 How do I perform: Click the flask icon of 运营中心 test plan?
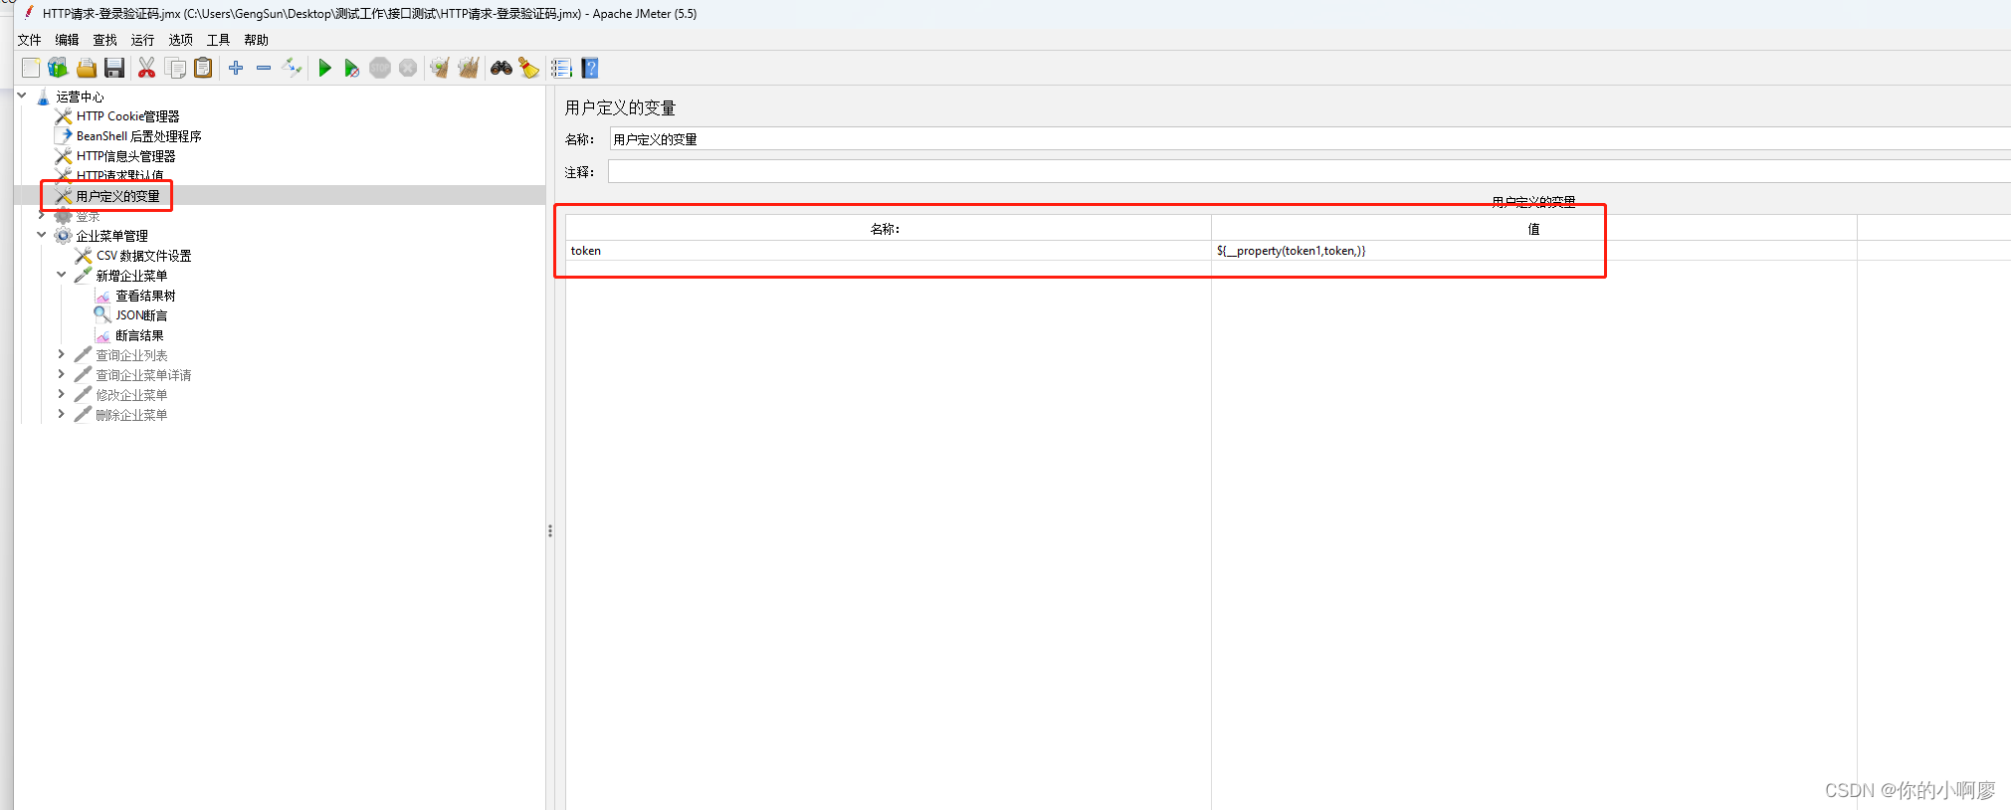point(43,97)
